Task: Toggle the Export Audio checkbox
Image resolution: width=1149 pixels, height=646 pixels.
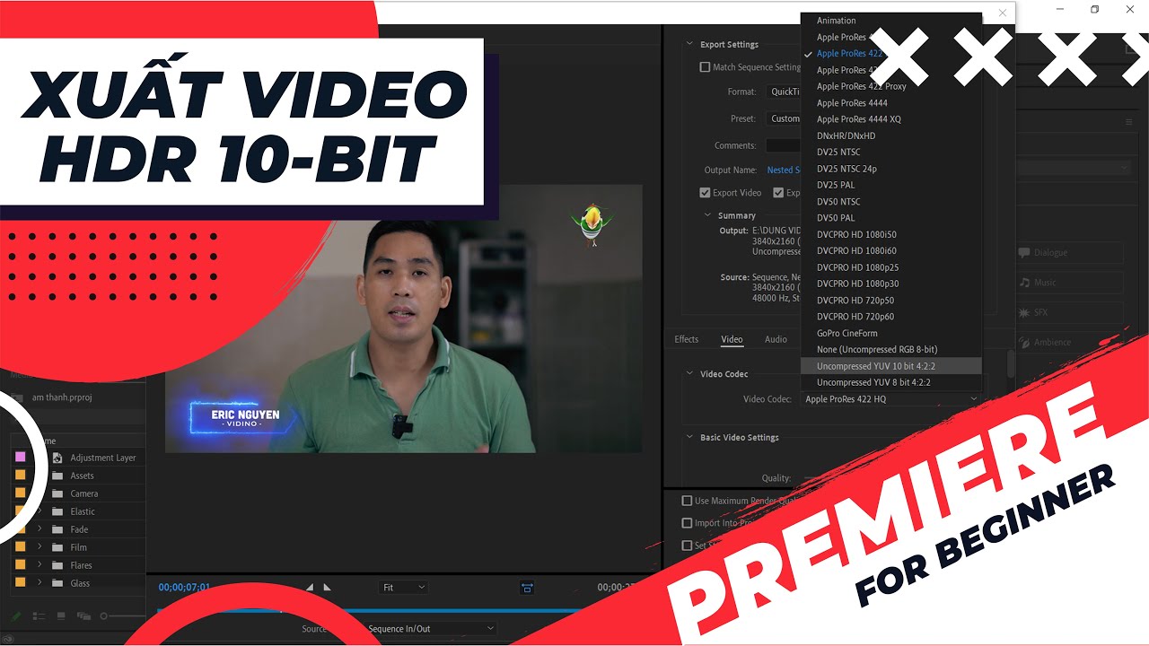Action: tap(777, 193)
